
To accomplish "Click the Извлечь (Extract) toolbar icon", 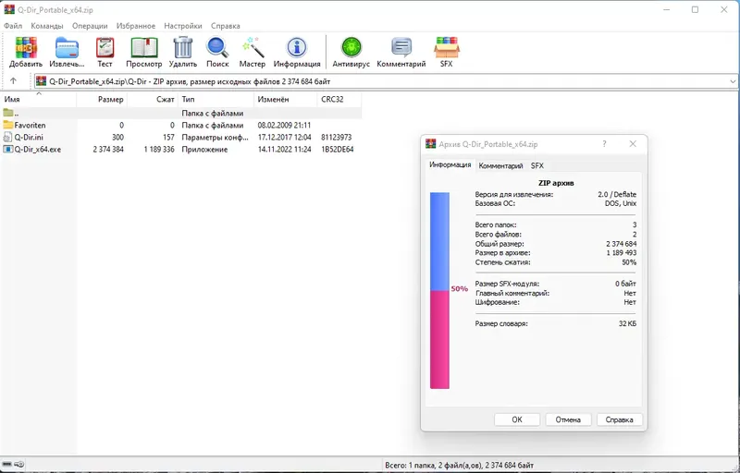I will coord(67,48).
